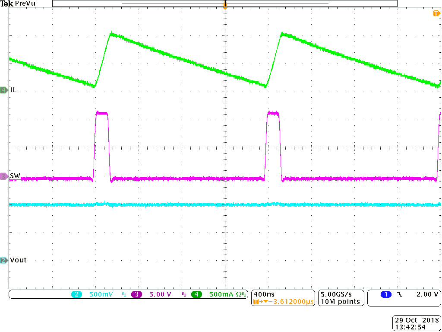Click the 2.00 V trigger level readout

[x=428, y=294]
